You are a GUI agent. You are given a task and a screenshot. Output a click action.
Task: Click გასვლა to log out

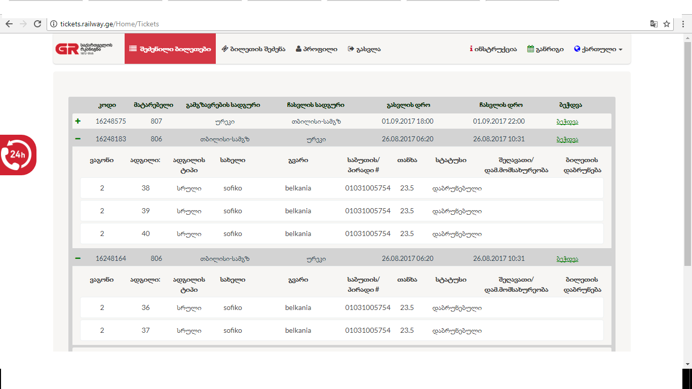click(x=364, y=49)
